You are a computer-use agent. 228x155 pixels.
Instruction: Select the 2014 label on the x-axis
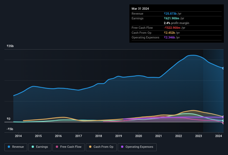pos(18,136)
